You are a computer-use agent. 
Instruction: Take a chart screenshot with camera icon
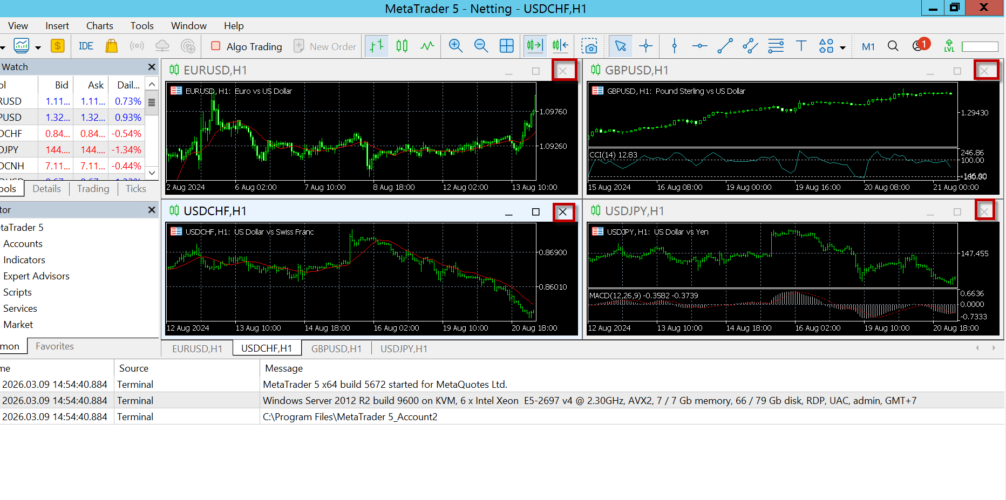pyautogui.click(x=589, y=46)
